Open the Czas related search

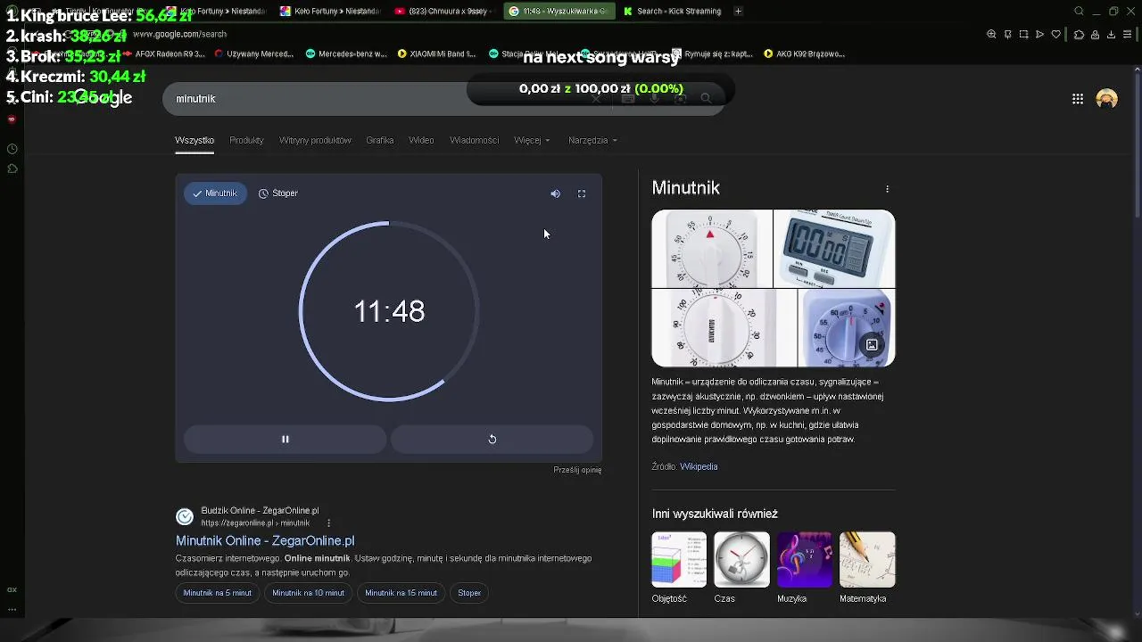pyautogui.click(x=741, y=568)
